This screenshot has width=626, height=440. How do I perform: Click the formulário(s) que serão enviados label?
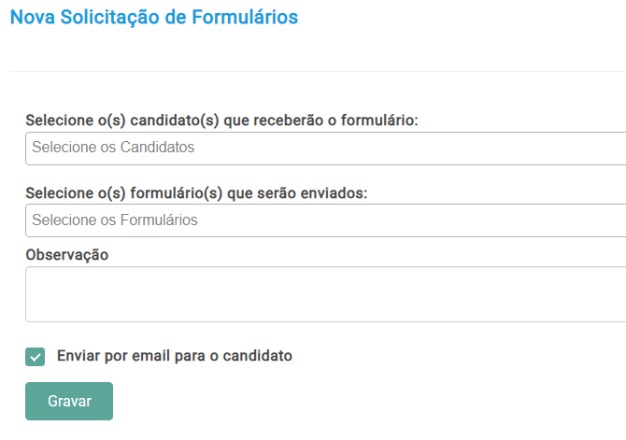pyautogui.click(x=197, y=193)
